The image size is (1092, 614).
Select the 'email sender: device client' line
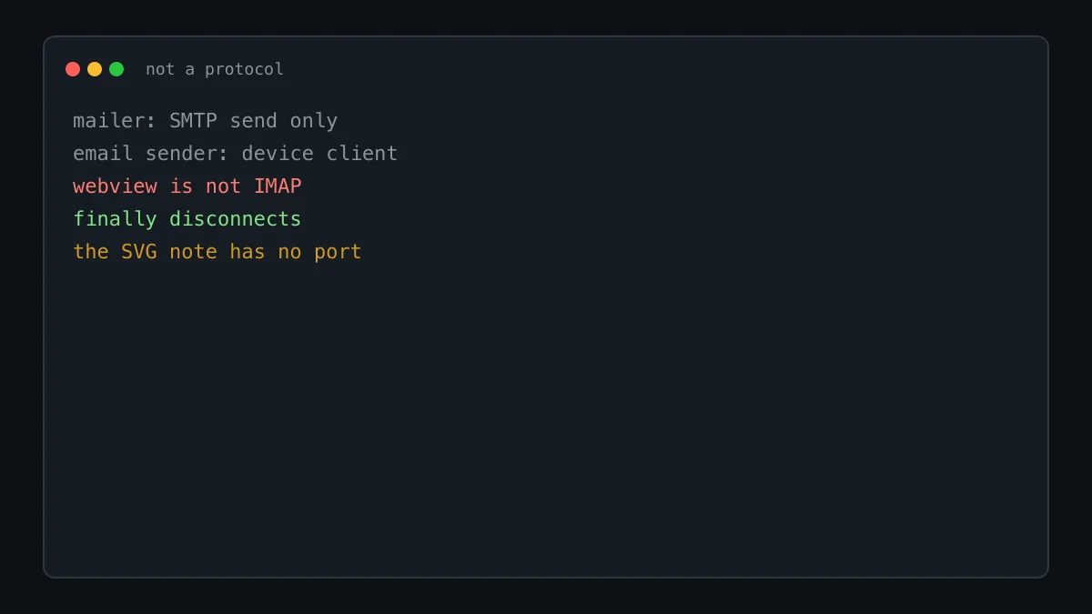coord(236,154)
